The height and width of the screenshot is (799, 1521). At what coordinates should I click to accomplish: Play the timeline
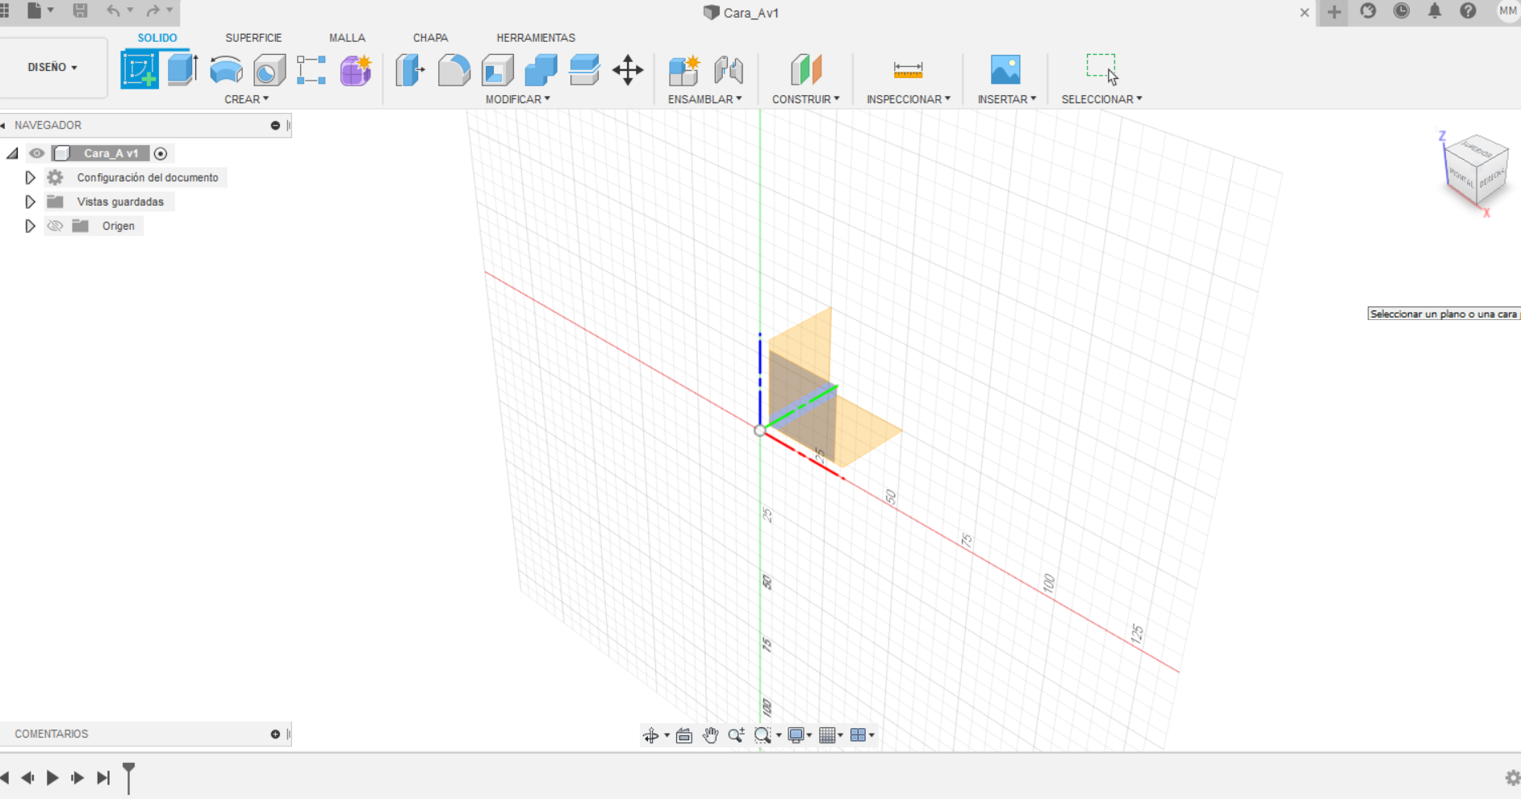click(52, 778)
